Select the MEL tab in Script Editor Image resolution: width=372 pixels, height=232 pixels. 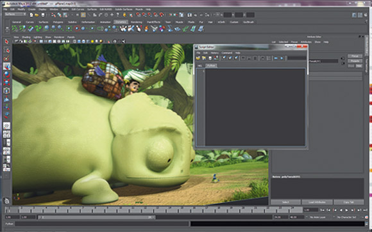point(200,65)
